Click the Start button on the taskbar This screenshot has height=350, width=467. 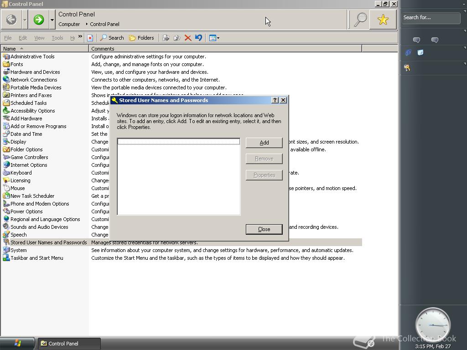click(x=17, y=344)
